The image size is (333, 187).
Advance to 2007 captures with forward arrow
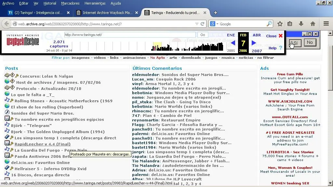(254, 43)
